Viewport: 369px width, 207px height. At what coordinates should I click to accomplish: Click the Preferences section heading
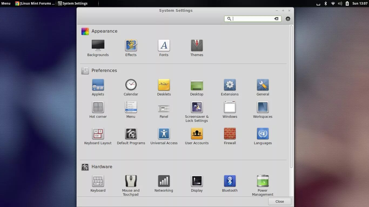tap(104, 70)
